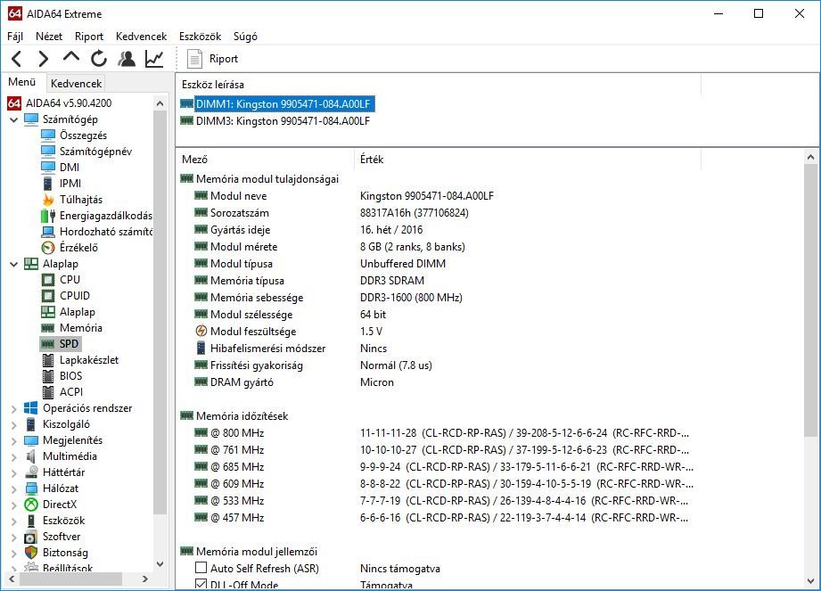Switch to the Menü sidebar tab
821x591 pixels.
(x=22, y=82)
